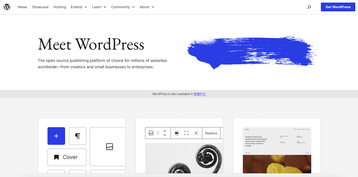Image resolution: width=358 pixels, height=177 pixels.
Task: Expand the Learn dropdown menu
Action: 99,7
